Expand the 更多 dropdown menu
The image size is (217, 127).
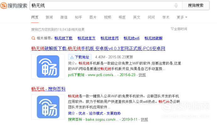182,17
